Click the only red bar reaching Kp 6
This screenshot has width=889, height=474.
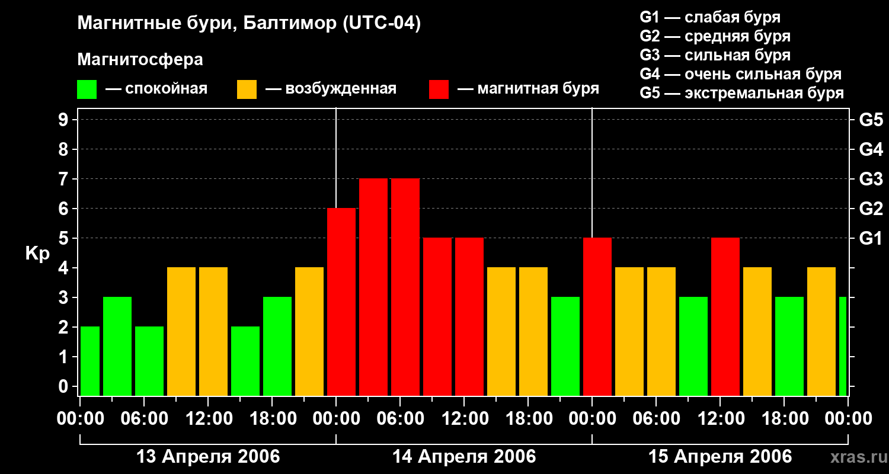[x=341, y=302]
